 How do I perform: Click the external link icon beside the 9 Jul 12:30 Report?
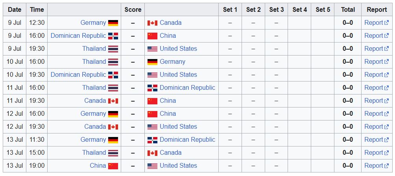pos(386,23)
